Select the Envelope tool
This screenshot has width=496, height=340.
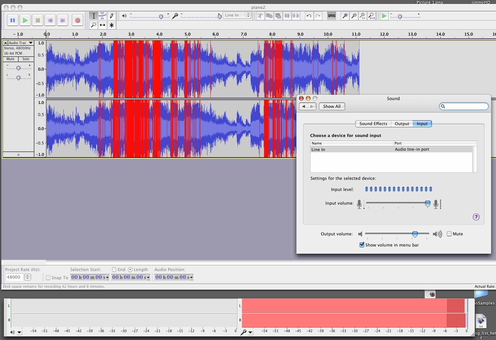[x=102, y=16]
